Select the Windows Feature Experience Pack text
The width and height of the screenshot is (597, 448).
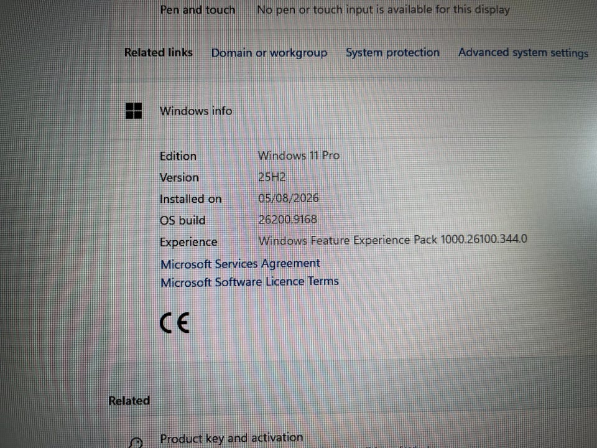(392, 240)
